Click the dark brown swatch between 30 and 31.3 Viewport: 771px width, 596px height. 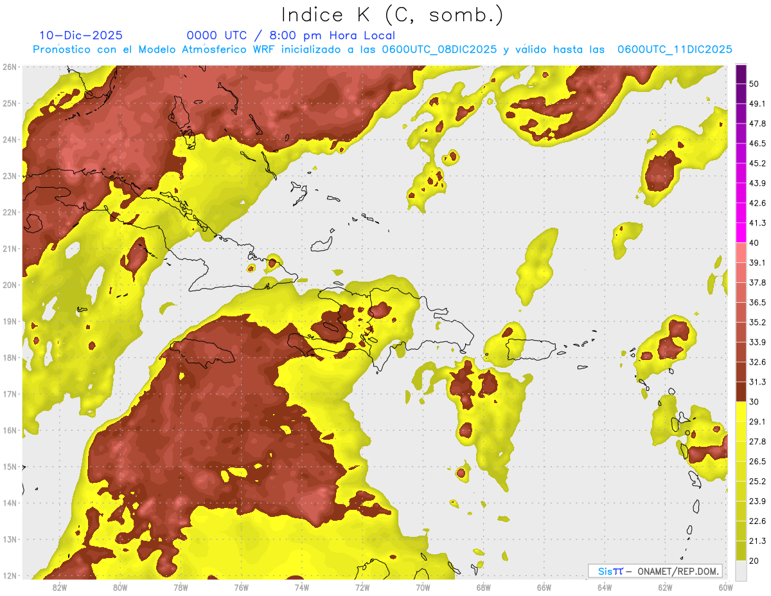click(x=741, y=392)
